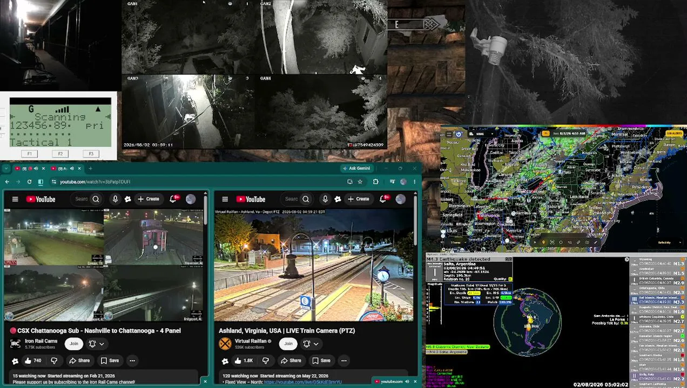Click Ask Gemini button
The height and width of the screenshot is (388, 687).
click(356, 168)
